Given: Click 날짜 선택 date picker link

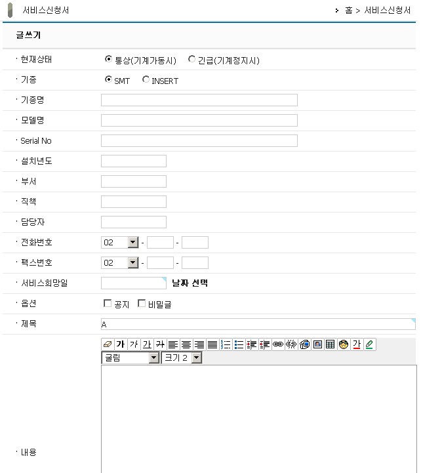Looking at the screenshot, I should click(190, 283).
